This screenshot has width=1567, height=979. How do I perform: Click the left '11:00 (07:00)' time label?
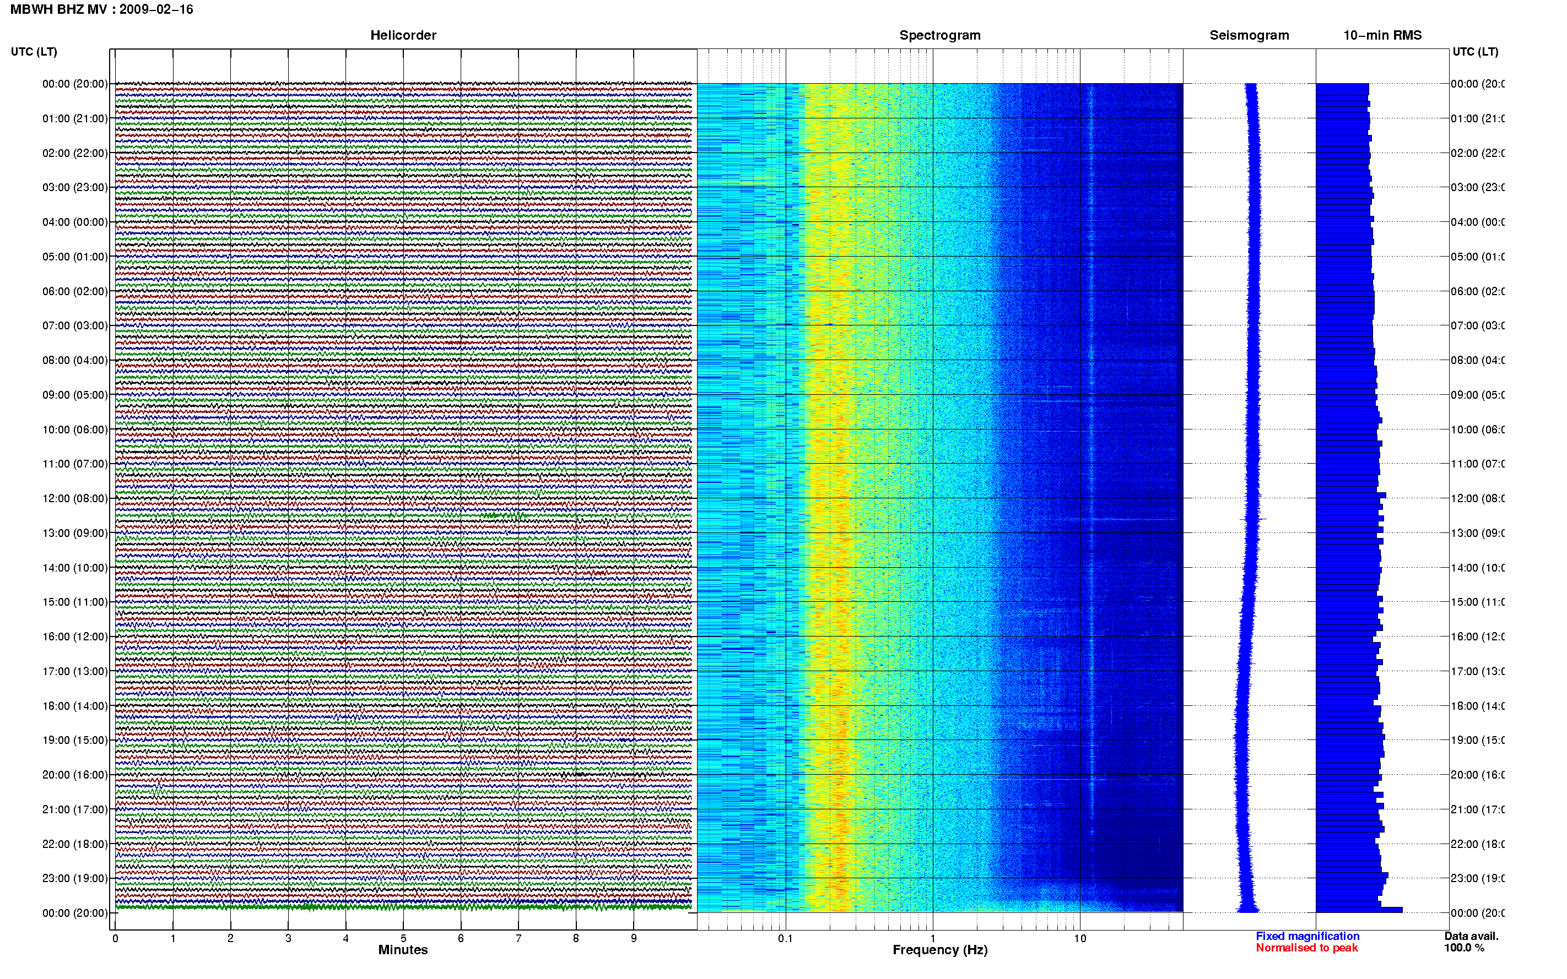point(75,464)
